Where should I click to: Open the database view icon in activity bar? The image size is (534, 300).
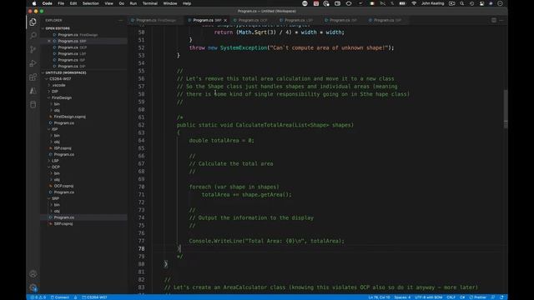(33, 104)
